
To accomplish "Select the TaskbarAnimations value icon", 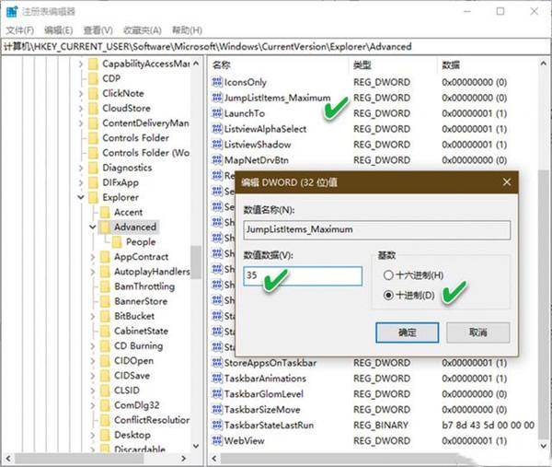I will click(x=217, y=379).
